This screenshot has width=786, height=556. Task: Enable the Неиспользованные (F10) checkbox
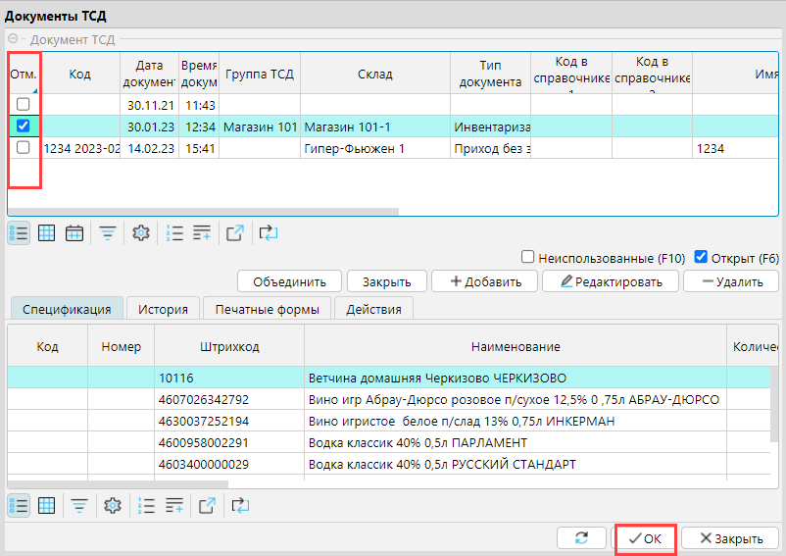click(x=528, y=258)
